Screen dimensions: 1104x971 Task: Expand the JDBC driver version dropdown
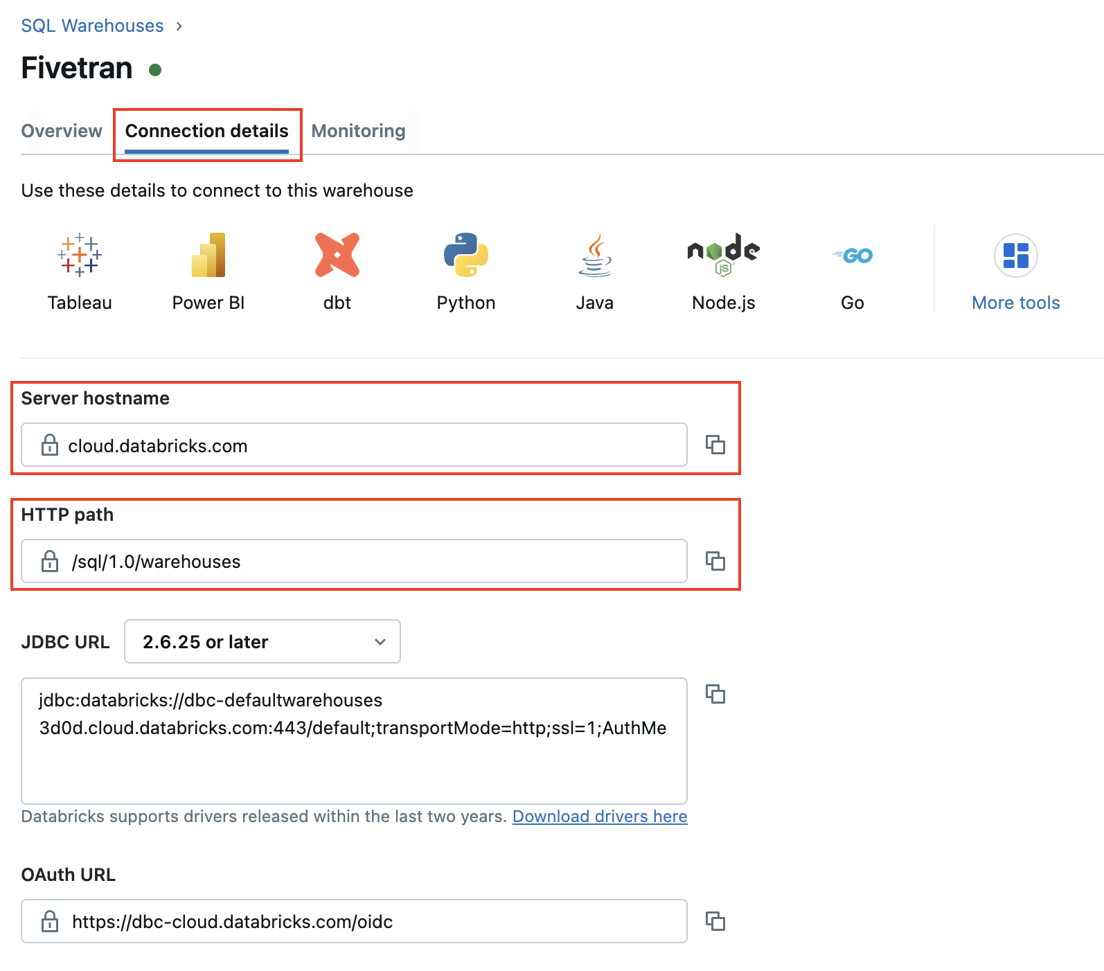tap(262, 641)
